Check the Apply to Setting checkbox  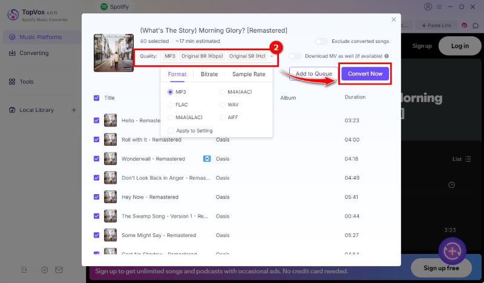pos(171,131)
